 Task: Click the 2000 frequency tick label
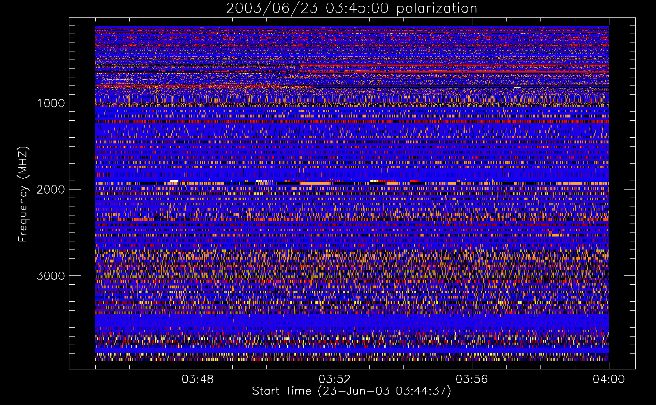(51, 190)
